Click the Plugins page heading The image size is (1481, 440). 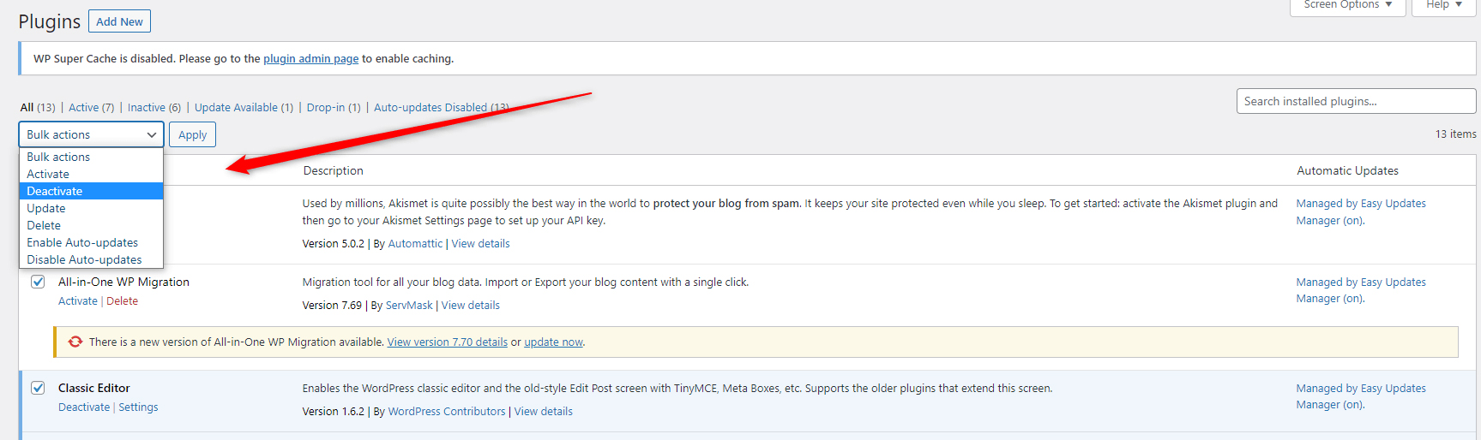[50, 21]
